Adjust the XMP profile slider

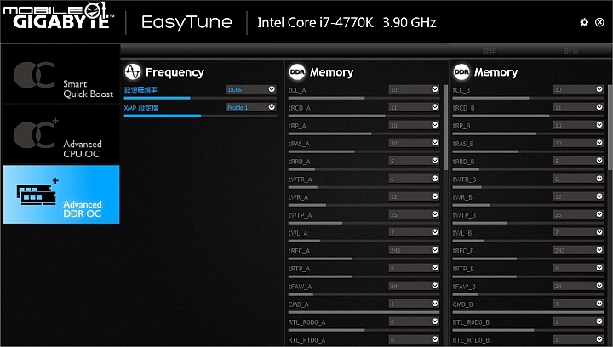[x=200, y=116]
